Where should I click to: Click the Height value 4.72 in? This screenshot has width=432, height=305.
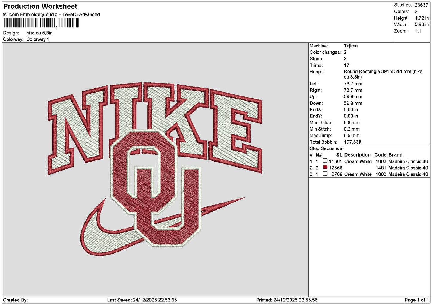pos(421,18)
